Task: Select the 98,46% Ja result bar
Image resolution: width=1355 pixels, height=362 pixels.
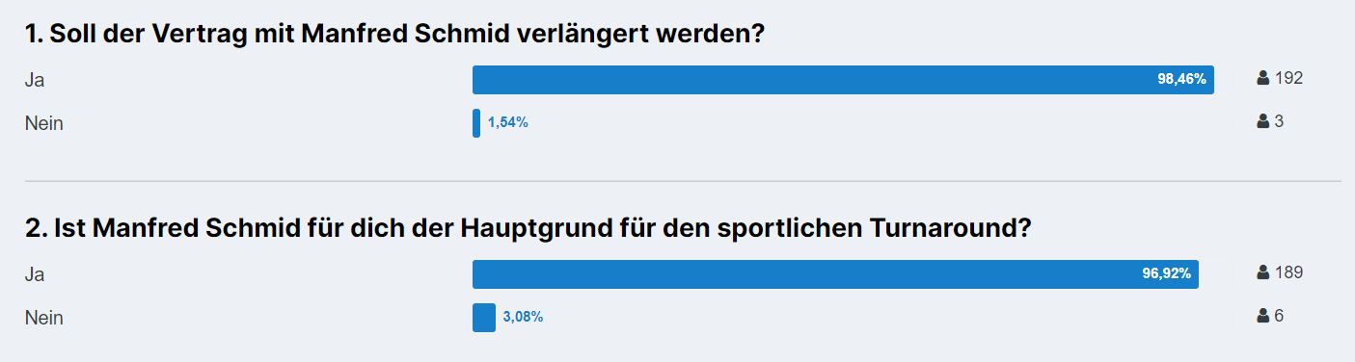Action: (843, 80)
